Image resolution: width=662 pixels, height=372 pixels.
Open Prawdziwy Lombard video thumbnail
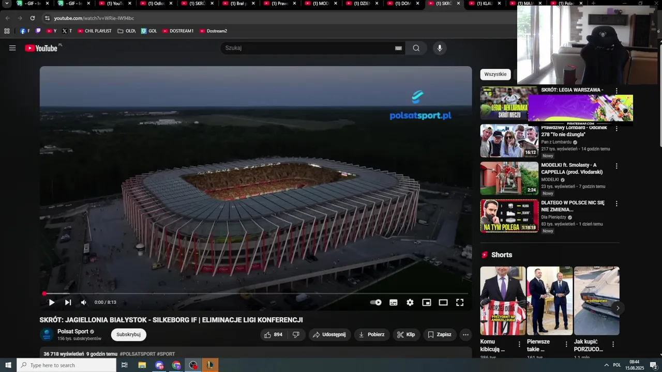point(509,141)
